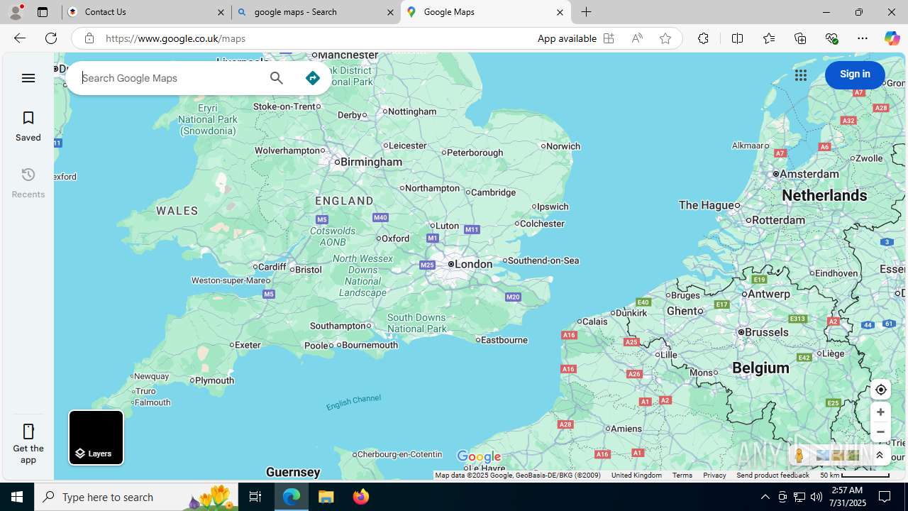Open the notifications action center

(x=885, y=497)
